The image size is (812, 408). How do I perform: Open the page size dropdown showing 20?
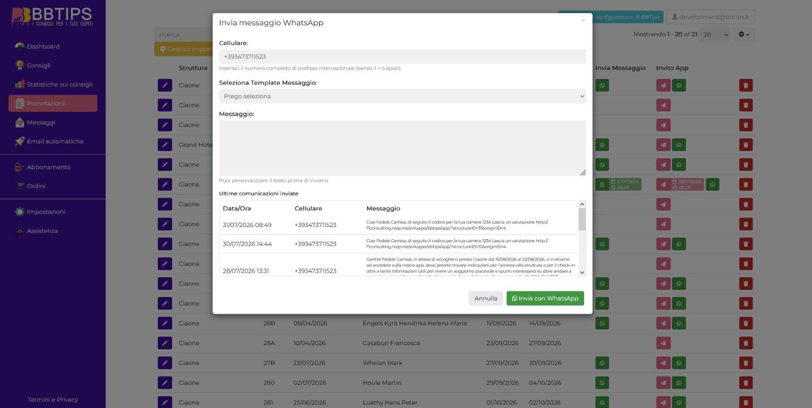click(714, 34)
